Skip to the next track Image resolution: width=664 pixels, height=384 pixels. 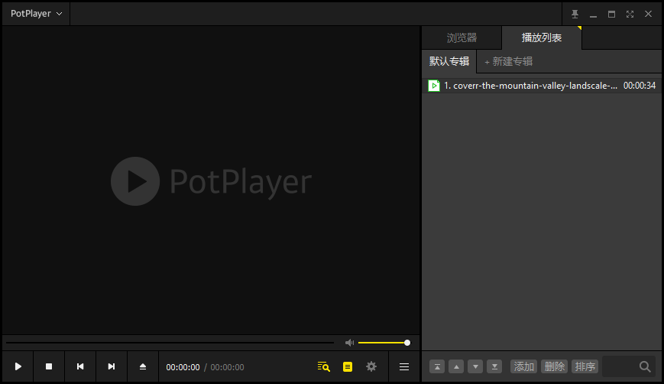pyautogui.click(x=112, y=367)
